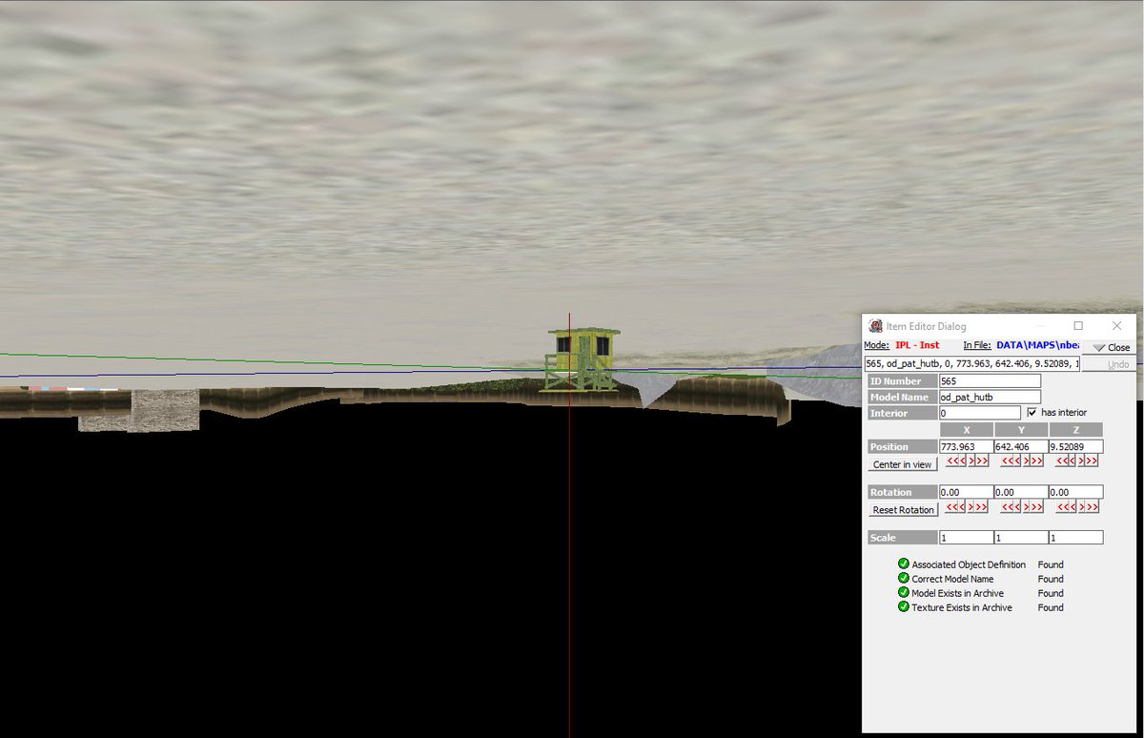
Task: Click the ID Number input field
Action: (x=990, y=381)
